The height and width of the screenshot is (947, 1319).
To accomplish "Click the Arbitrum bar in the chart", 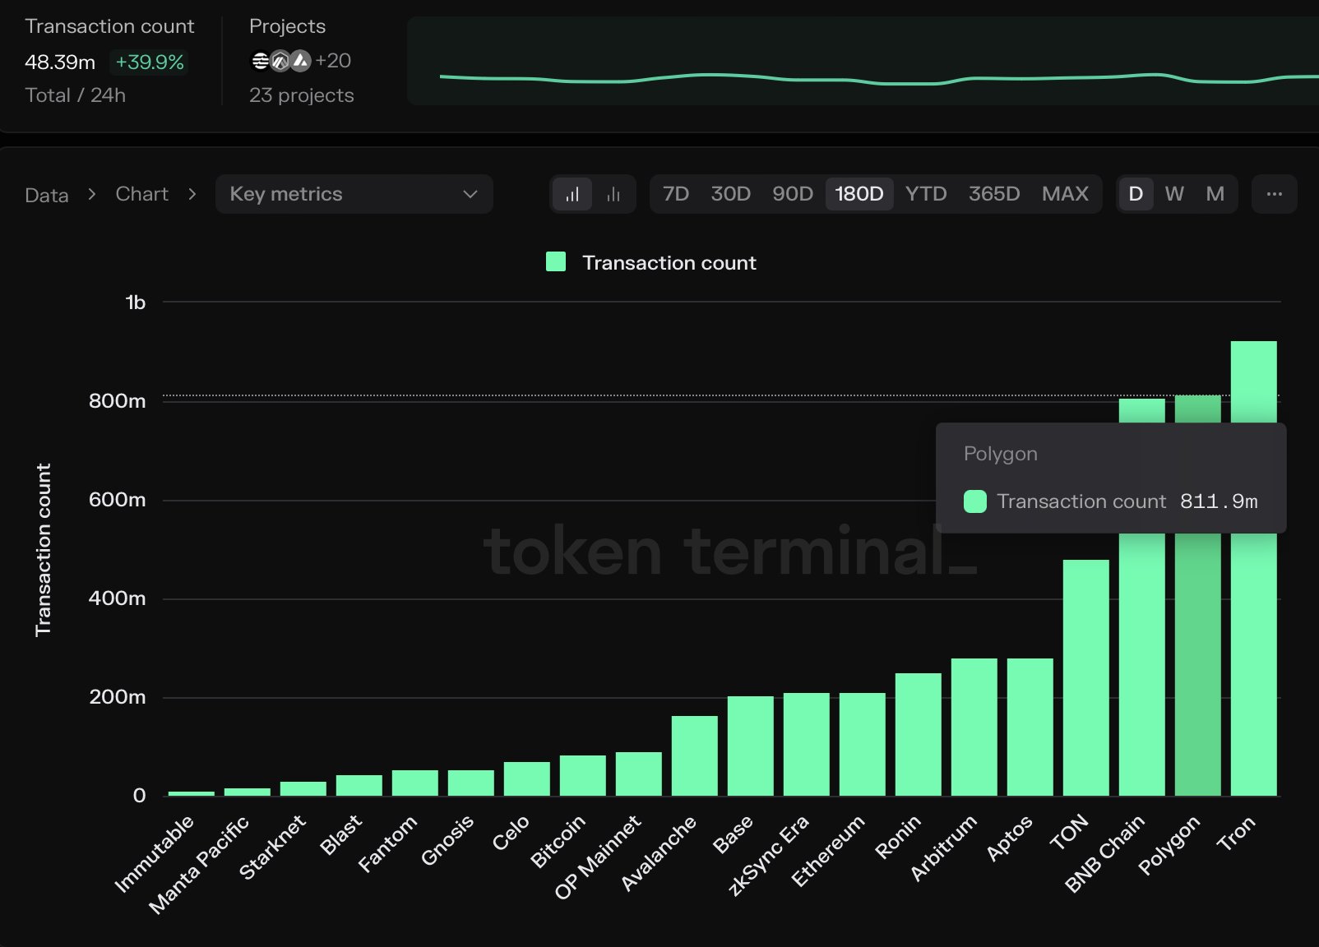I will 974,727.
